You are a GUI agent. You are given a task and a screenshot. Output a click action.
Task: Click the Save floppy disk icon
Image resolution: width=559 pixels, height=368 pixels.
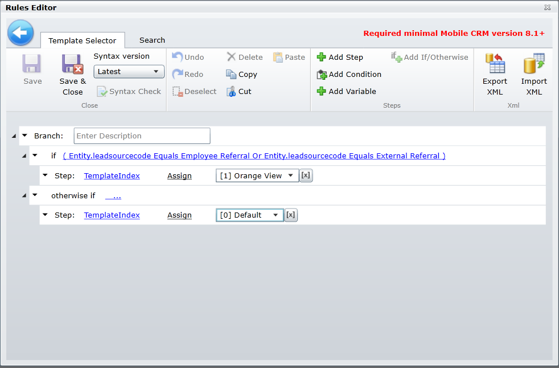pos(32,64)
